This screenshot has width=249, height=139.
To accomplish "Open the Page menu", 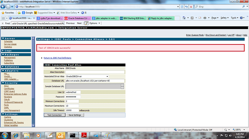I will pyautogui.click(x=215, y=18).
